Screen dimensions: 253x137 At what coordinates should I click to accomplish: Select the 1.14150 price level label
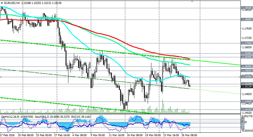(x=246, y=109)
